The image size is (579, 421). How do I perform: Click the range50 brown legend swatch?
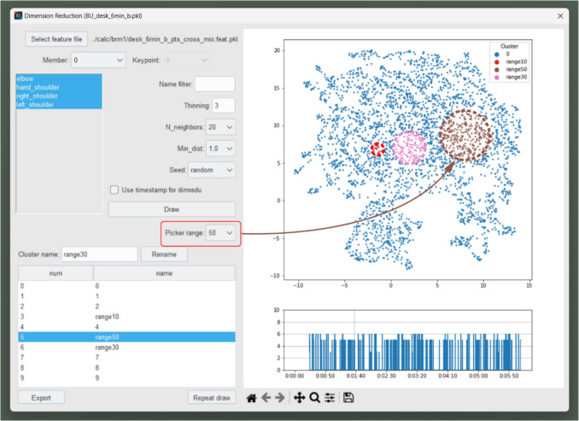(x=497, y=69)
